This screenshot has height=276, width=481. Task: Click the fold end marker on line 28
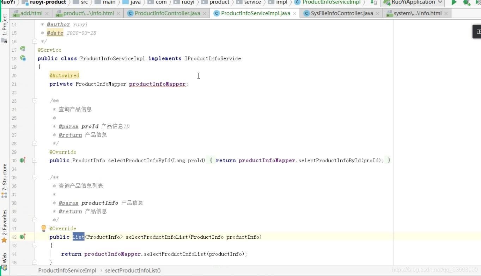35,143
